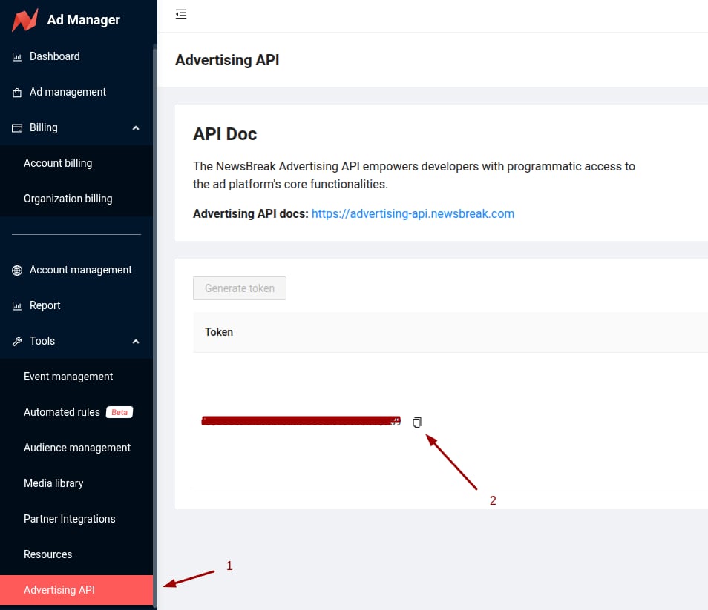The width and height of the screenshot is (708, 610).
Task: Click the Account management globe icon
Action: click(x=17, y=270)
